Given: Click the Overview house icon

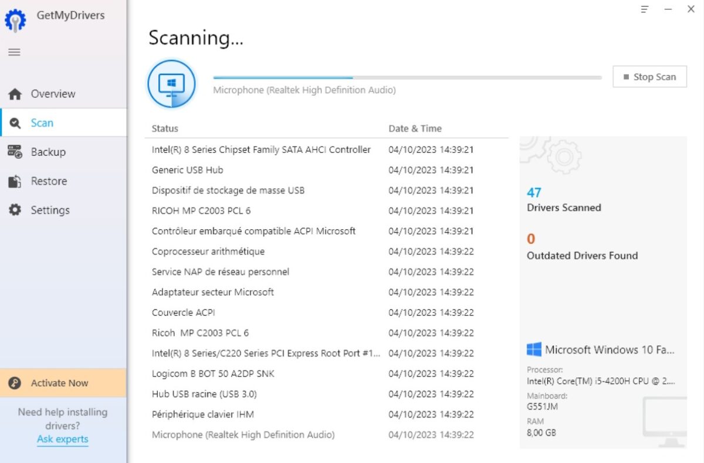Looking at the screenshot, I should 15,94.
